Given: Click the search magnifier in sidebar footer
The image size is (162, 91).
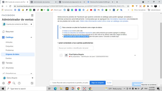Looking at the screenshot, I should [x=14, y=83].
